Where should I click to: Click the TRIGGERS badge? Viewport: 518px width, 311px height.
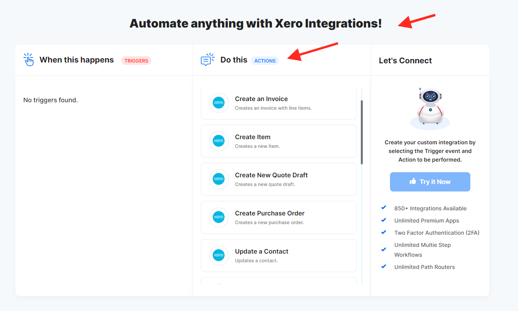(136, 61)
